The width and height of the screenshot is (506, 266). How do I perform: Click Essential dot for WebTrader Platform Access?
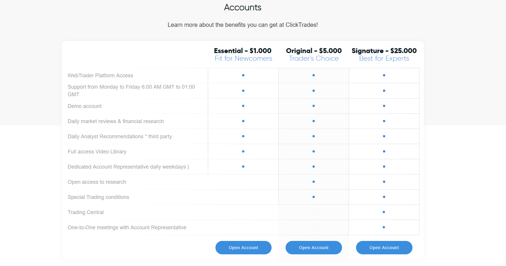[243, 75]
